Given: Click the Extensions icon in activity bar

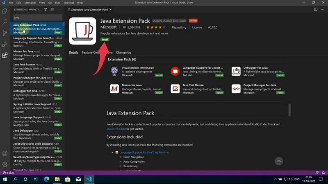Looking at the screenshot, I should [5, 55].
